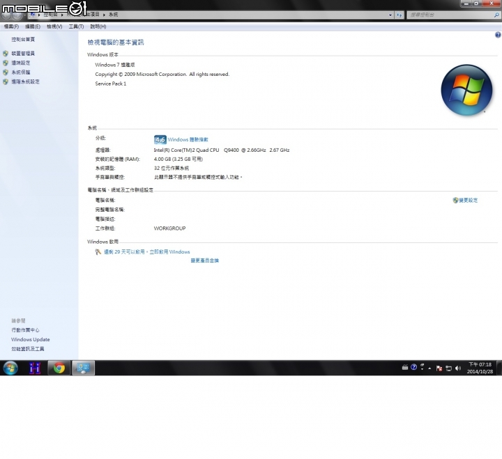Select the Intel Core2 Quad Q9400 text

[222, 150]
